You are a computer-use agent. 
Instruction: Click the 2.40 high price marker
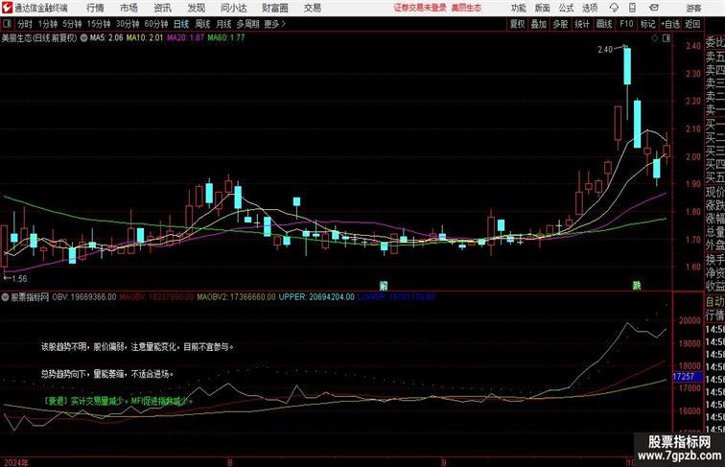pyautogui.click(x=605, y=50)
